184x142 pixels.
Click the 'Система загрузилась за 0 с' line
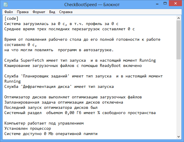tap(61, 24)
